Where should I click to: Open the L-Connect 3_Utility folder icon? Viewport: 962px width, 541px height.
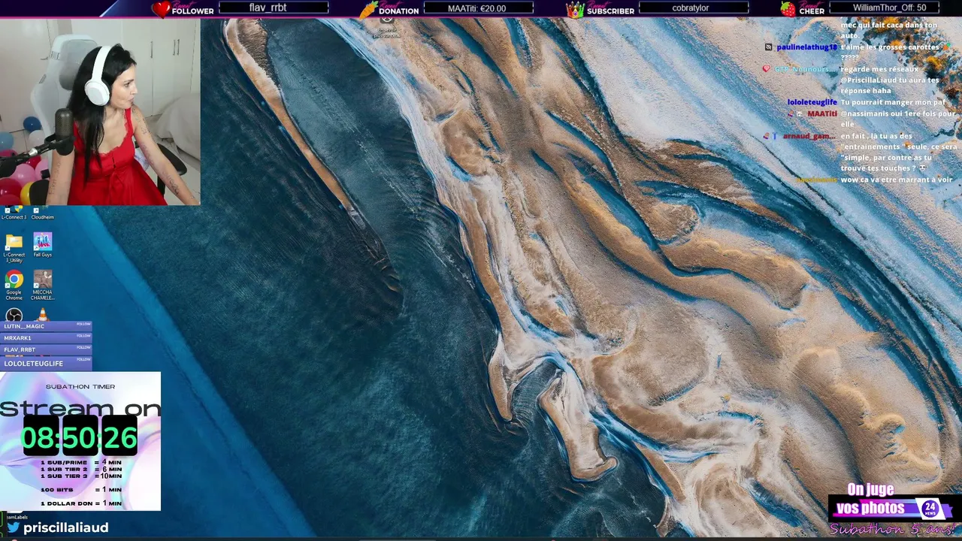[x=14, y=248]
